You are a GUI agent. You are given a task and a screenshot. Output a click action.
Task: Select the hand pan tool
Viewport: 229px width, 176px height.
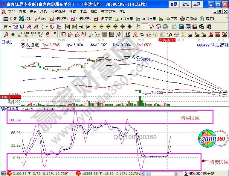point(138,26)
